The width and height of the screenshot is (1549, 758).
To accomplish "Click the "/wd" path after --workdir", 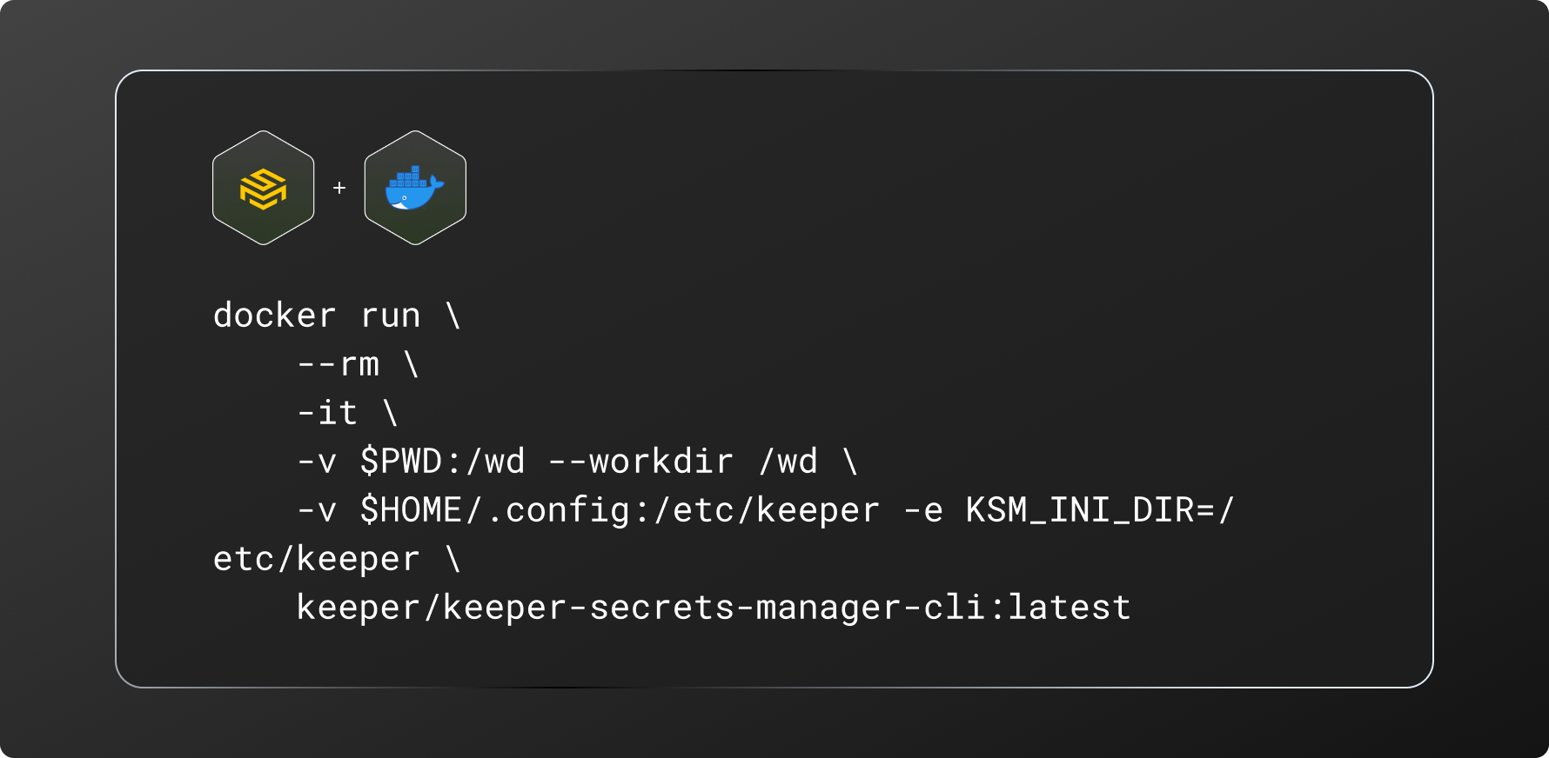I will (x=788, y=462).
